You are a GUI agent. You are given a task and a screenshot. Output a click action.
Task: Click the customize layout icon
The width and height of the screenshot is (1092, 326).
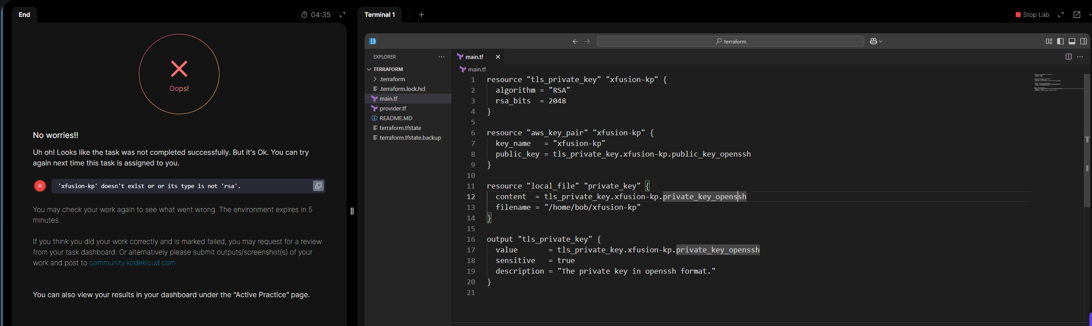pos(1049,41)
